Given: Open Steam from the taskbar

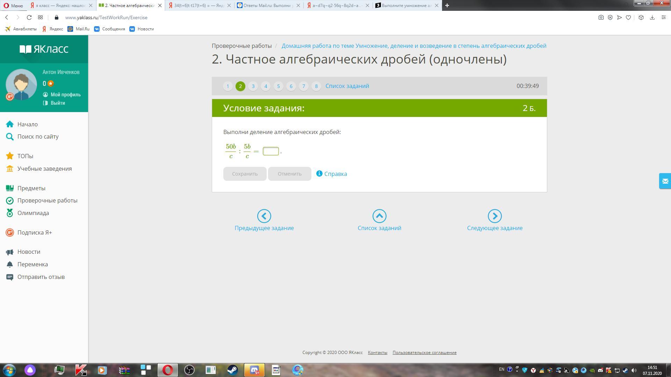Looking at the screenshot, I should click(x=232, y=370).
